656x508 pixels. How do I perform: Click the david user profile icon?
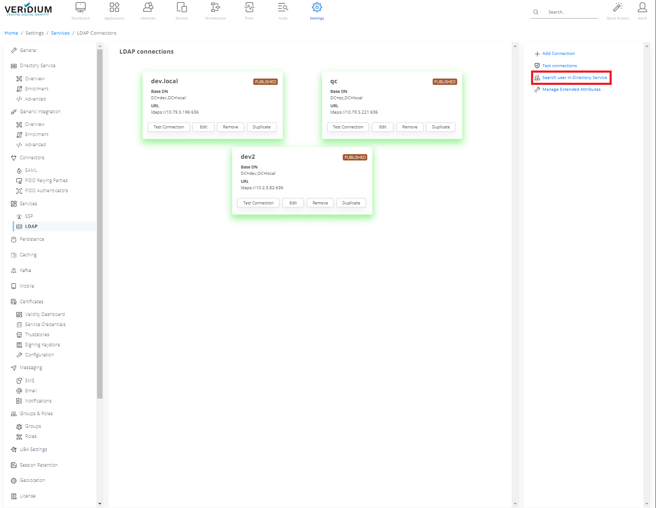[642, 8]
